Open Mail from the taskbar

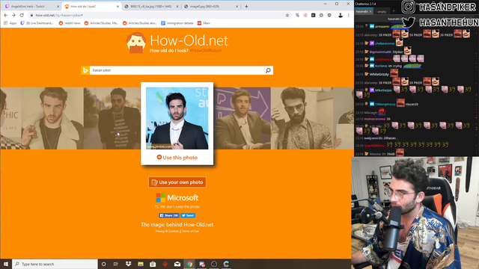click(177, 264)
